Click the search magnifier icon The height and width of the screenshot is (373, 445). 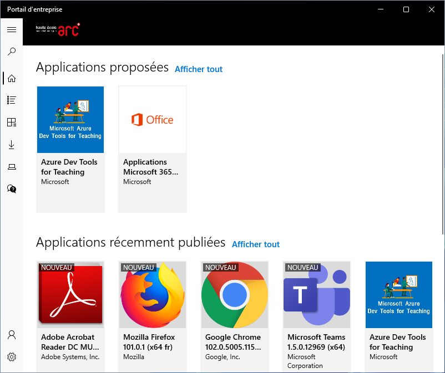point(12,52)
